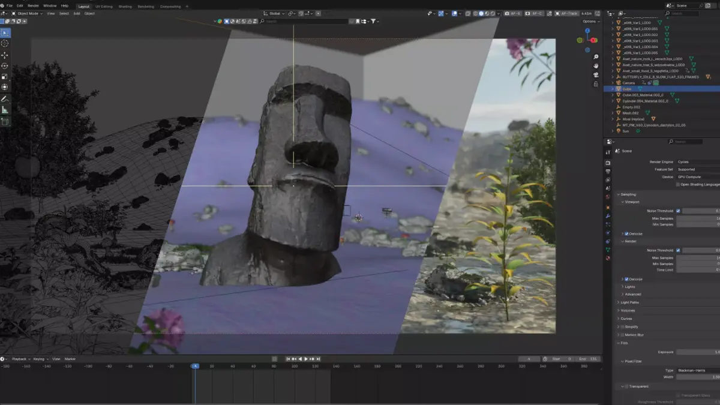Open the Material properties tab icon
The image size is (720, 405).
pyautogui.click(x=608, y=258)
